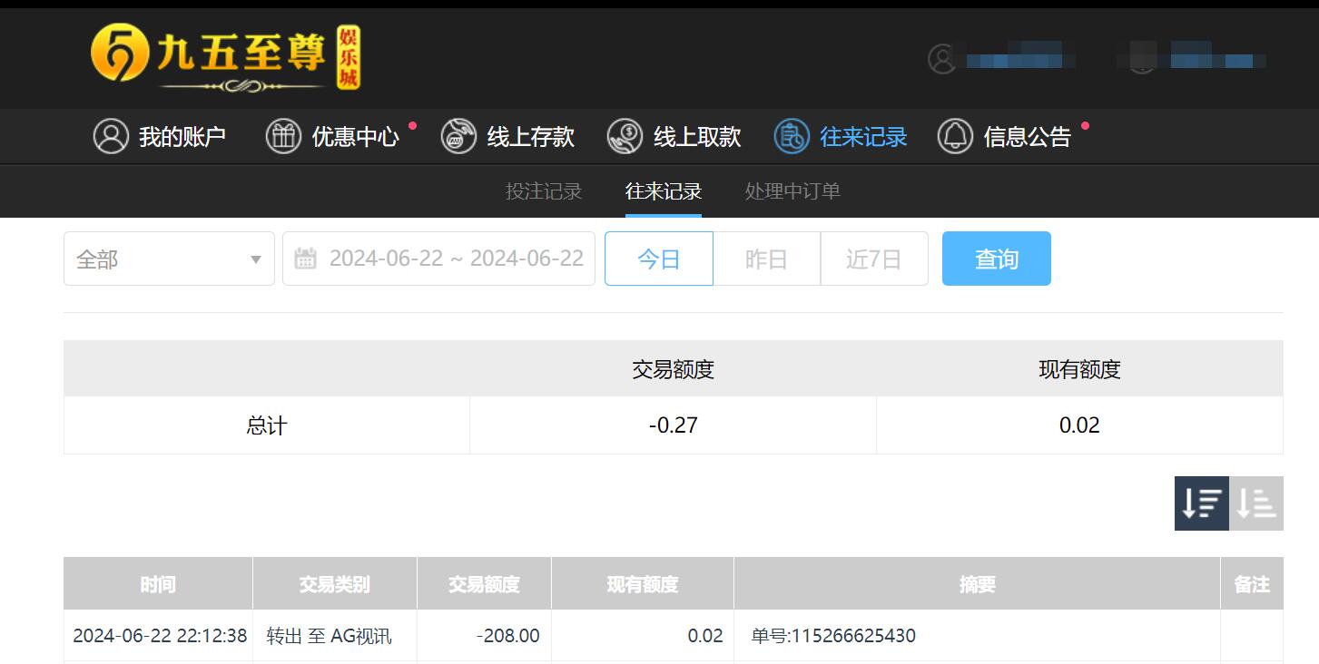This screenshot has height=664, width=1319.
Task: Click the 信息公告 bell notification icon
Action: (x=955, y=136)
